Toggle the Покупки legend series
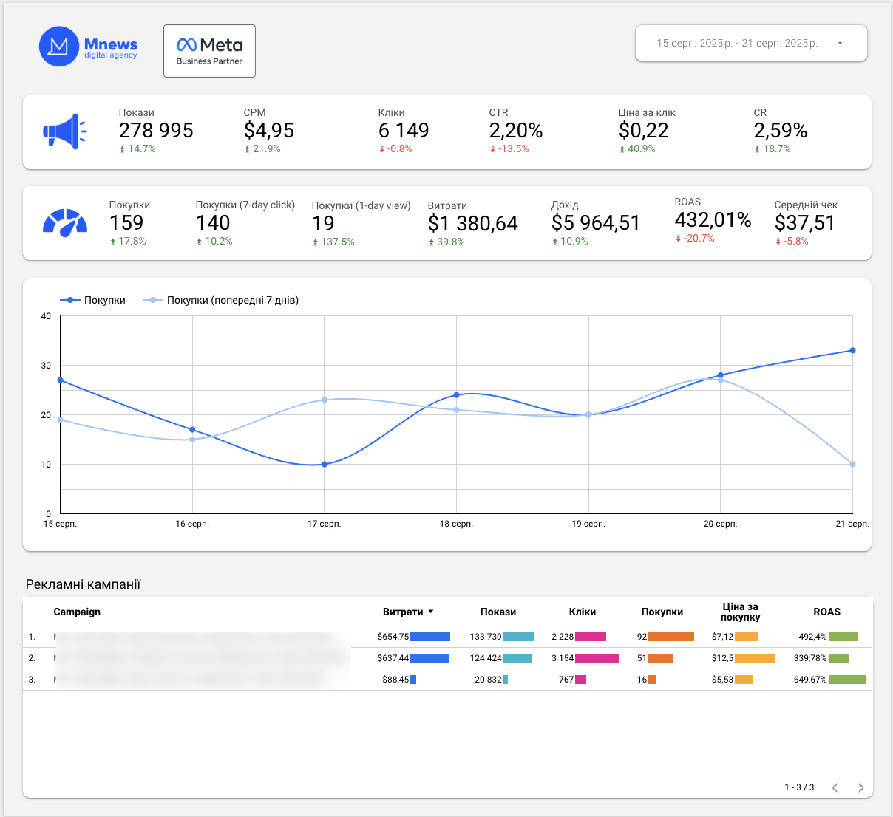893x817 pixels. (x=93, y=300)
